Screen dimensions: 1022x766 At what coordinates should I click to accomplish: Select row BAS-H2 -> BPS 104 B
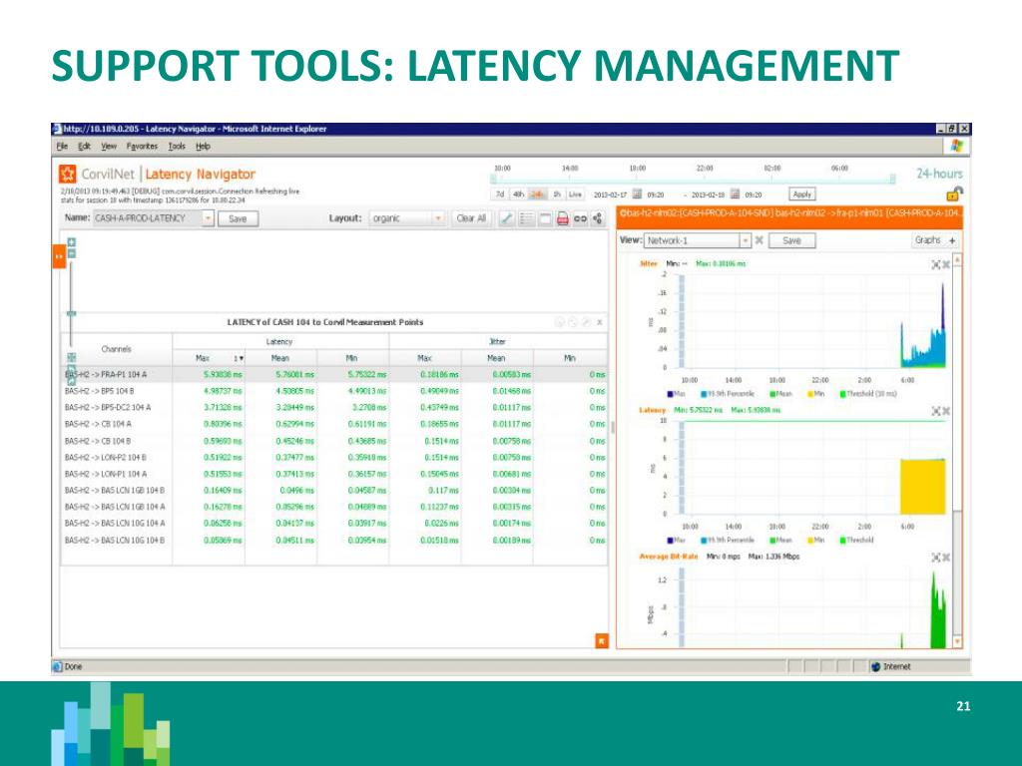[334, 391]
